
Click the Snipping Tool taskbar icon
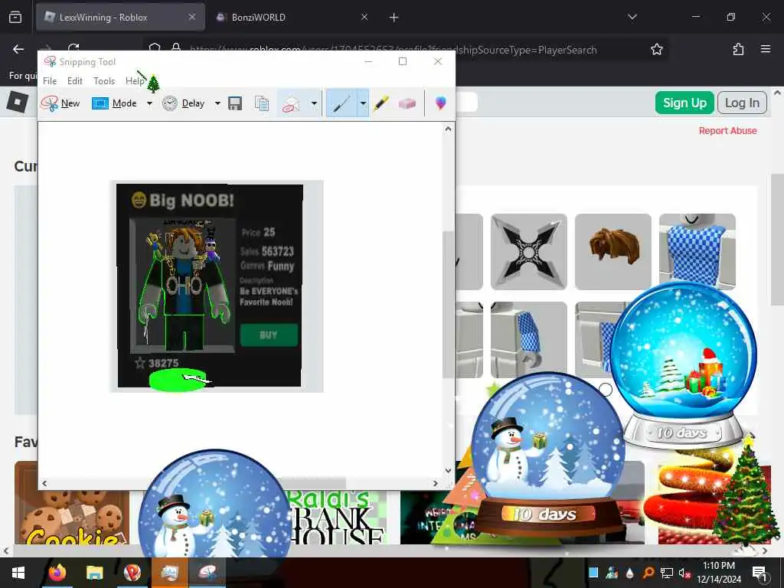[207, 573]
